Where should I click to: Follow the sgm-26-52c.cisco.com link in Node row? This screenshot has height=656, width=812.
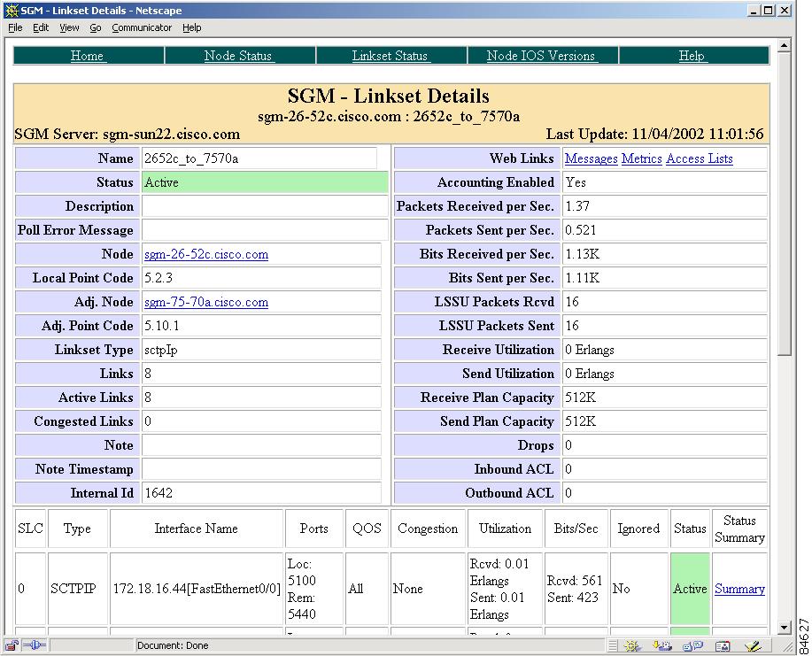click(x=206, y=254)
